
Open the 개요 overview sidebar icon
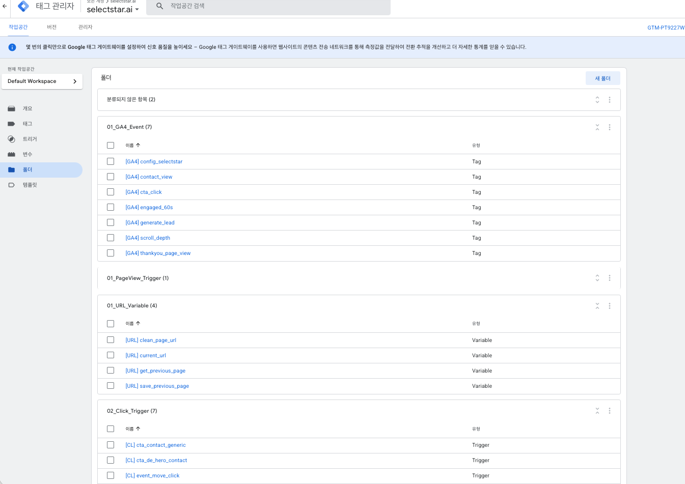(11, 108)
